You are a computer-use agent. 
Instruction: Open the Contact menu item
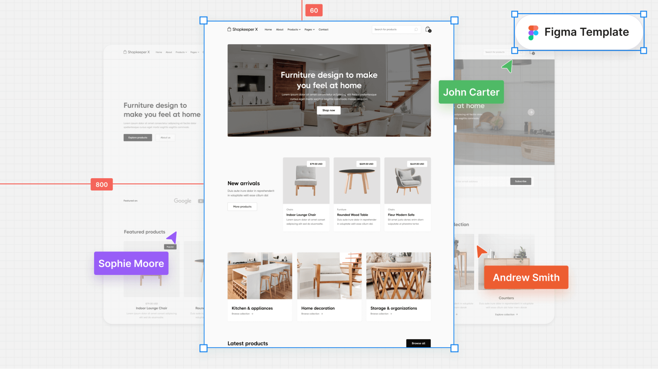(x=324, y=30)
